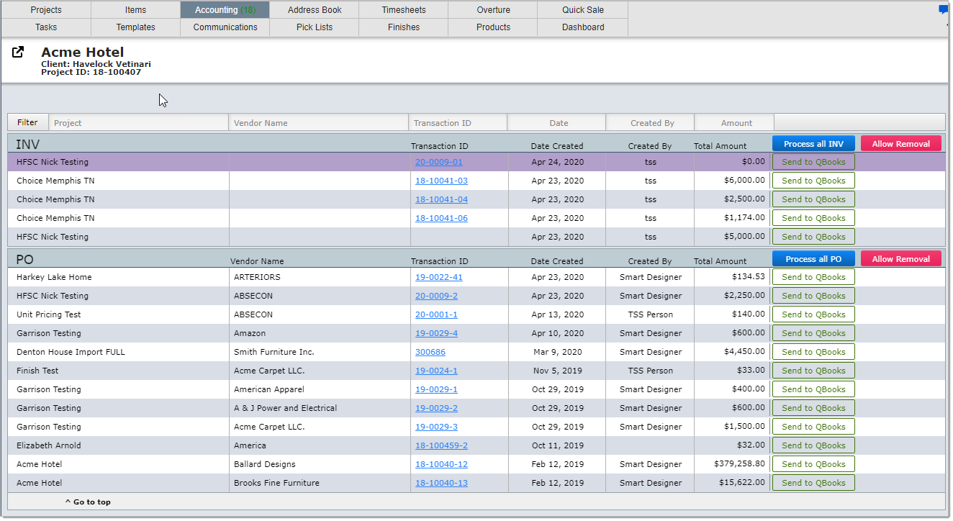Open the Dashboard tab
953x521 pixels.
click(583, 27)
